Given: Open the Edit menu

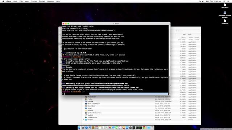Looking at the screenshot, I should click(x=21, y=1).
